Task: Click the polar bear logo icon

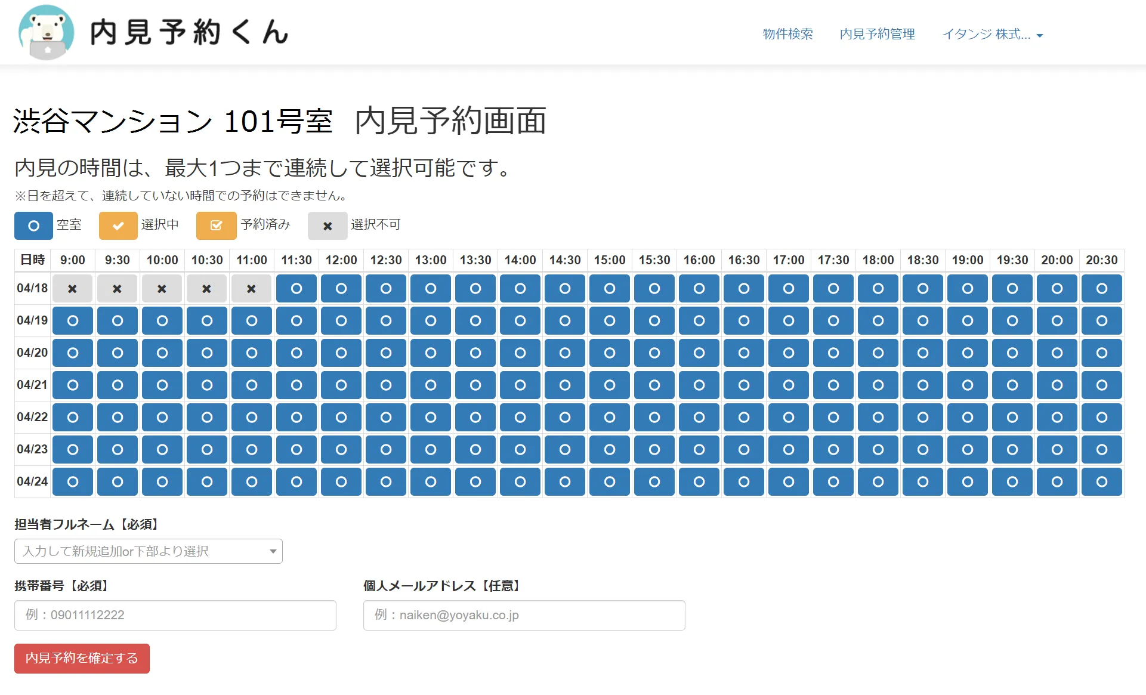Action: [x=46, y=32]
